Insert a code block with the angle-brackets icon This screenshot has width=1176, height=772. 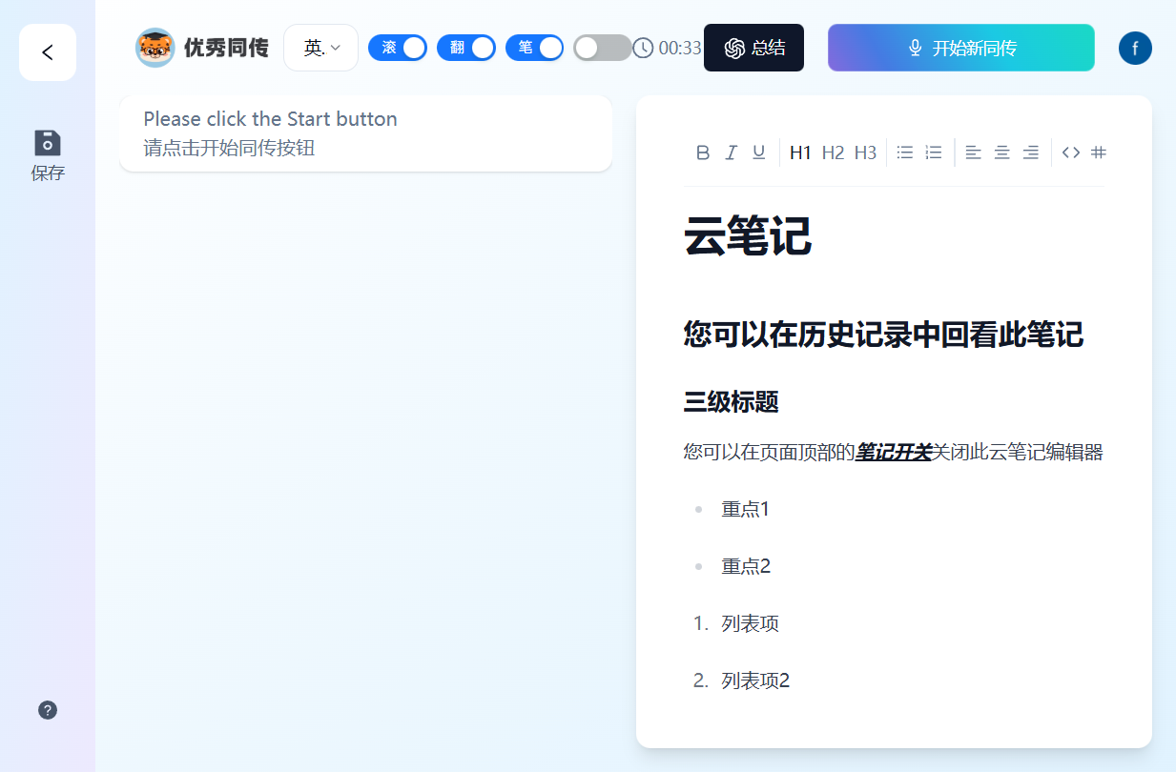1071,152
